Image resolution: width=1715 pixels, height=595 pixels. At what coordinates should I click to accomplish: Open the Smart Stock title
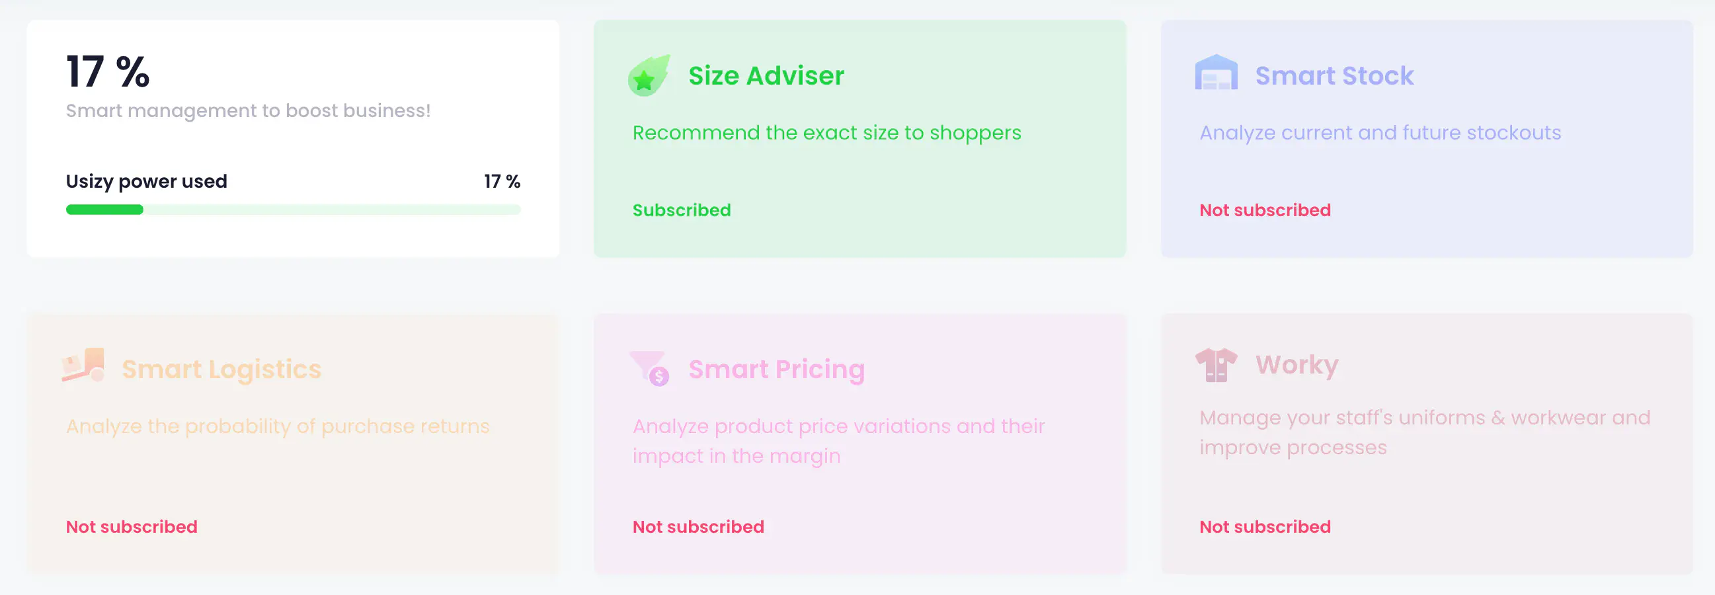[1334, 76]
